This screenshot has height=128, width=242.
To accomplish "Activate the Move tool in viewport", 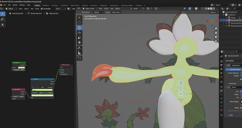I will click(x=79, y=28).
